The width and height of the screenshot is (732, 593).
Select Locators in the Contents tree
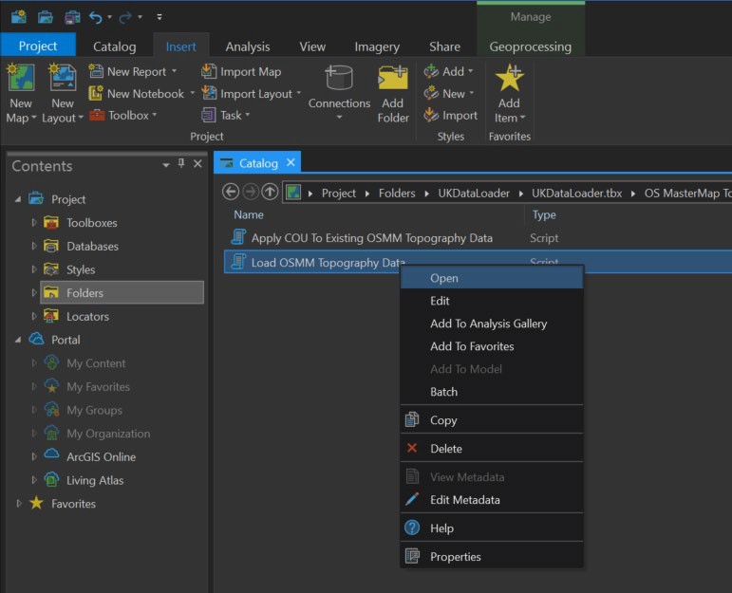pyautogui.click(x=87, y=316)
